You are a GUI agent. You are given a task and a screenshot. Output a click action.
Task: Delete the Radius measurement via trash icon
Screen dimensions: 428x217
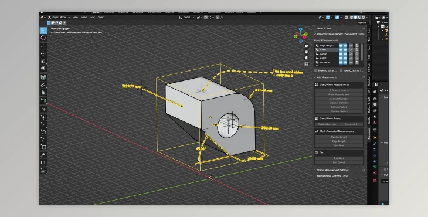coord(356,54)
